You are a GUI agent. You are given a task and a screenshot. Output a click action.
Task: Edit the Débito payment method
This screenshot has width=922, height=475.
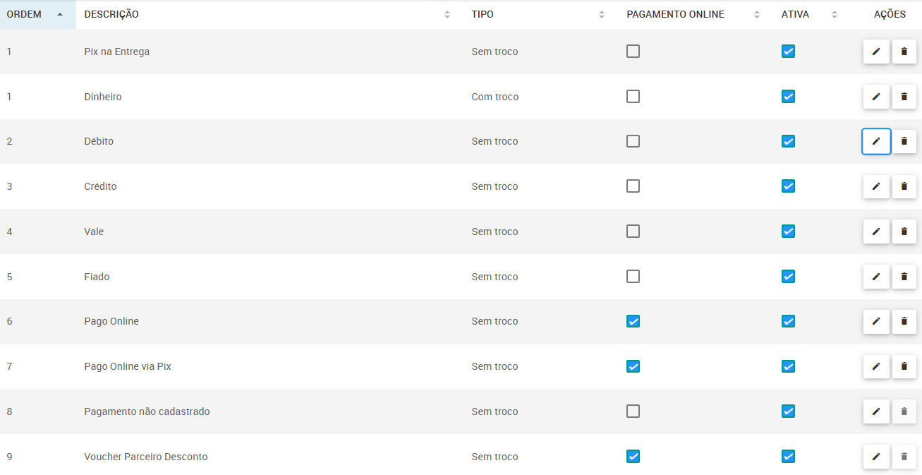(x=876, y=141)
